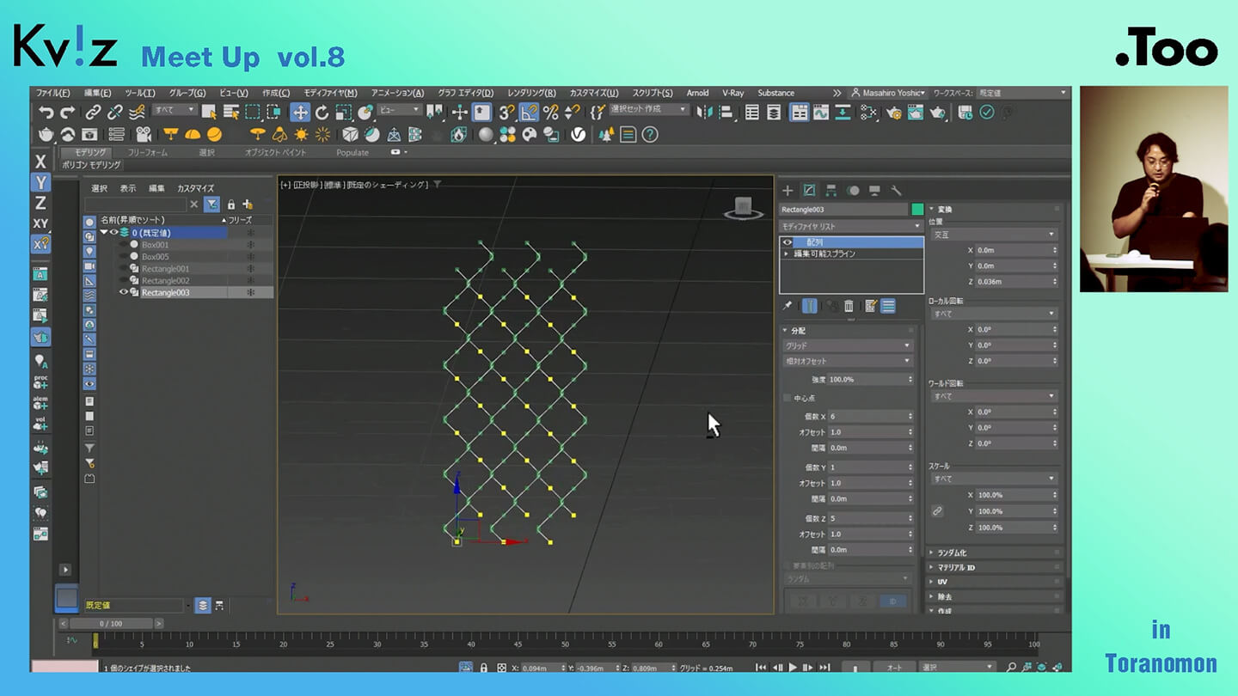Remove modifier with the trash can icon
Image resolution: width=1238 pixels, height=696 pixels.
tap(849, 306)
